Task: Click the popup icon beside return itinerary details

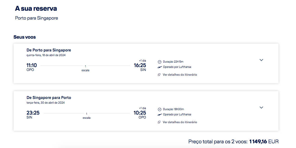Action: coord(159,122)
